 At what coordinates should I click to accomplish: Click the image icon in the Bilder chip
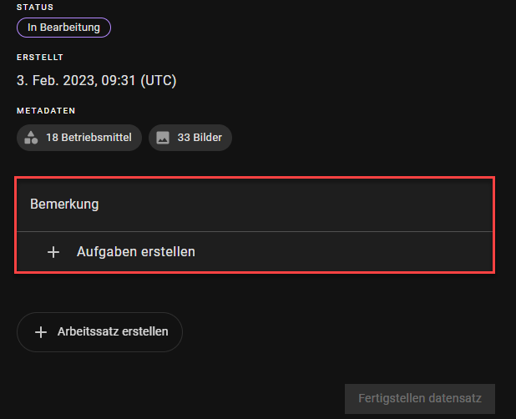163,138
